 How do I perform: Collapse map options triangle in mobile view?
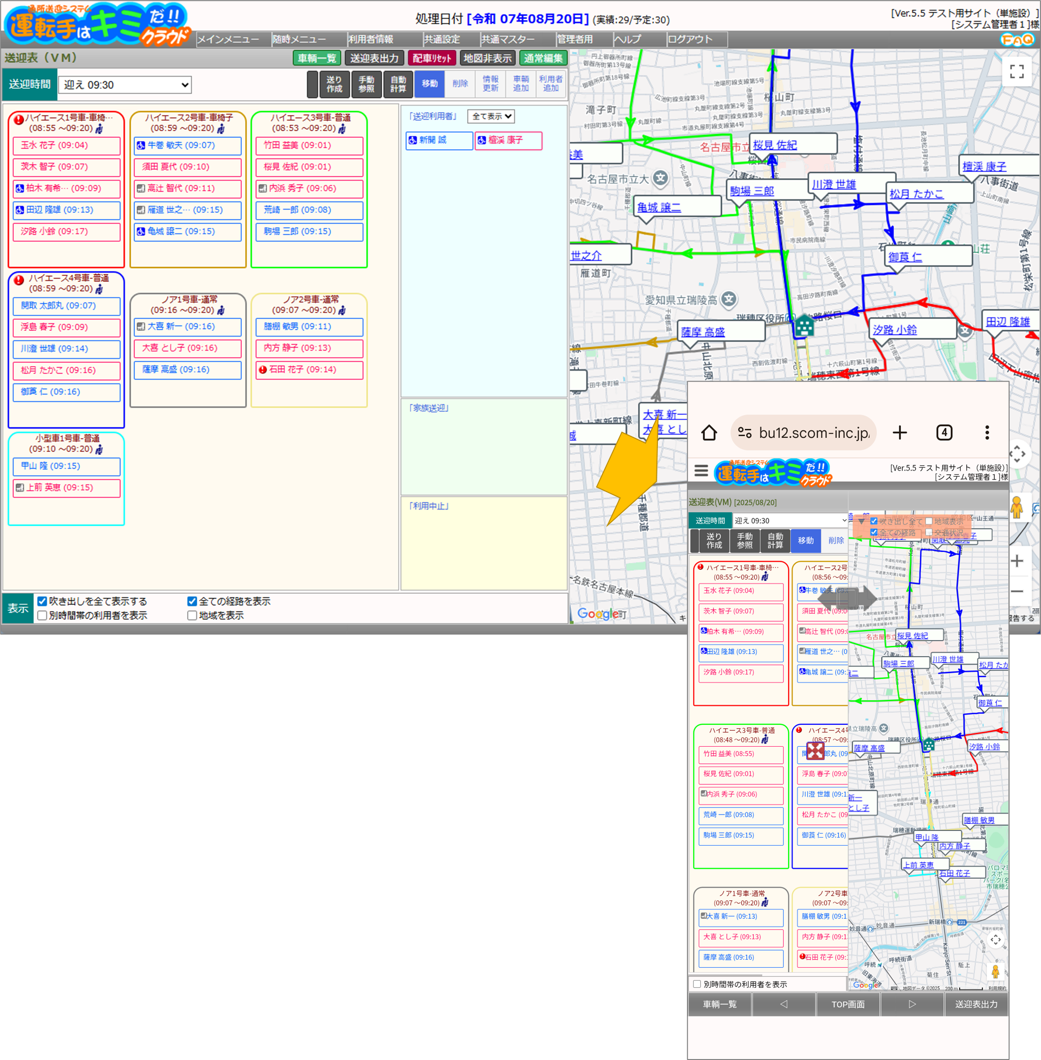tap(861, 521)
